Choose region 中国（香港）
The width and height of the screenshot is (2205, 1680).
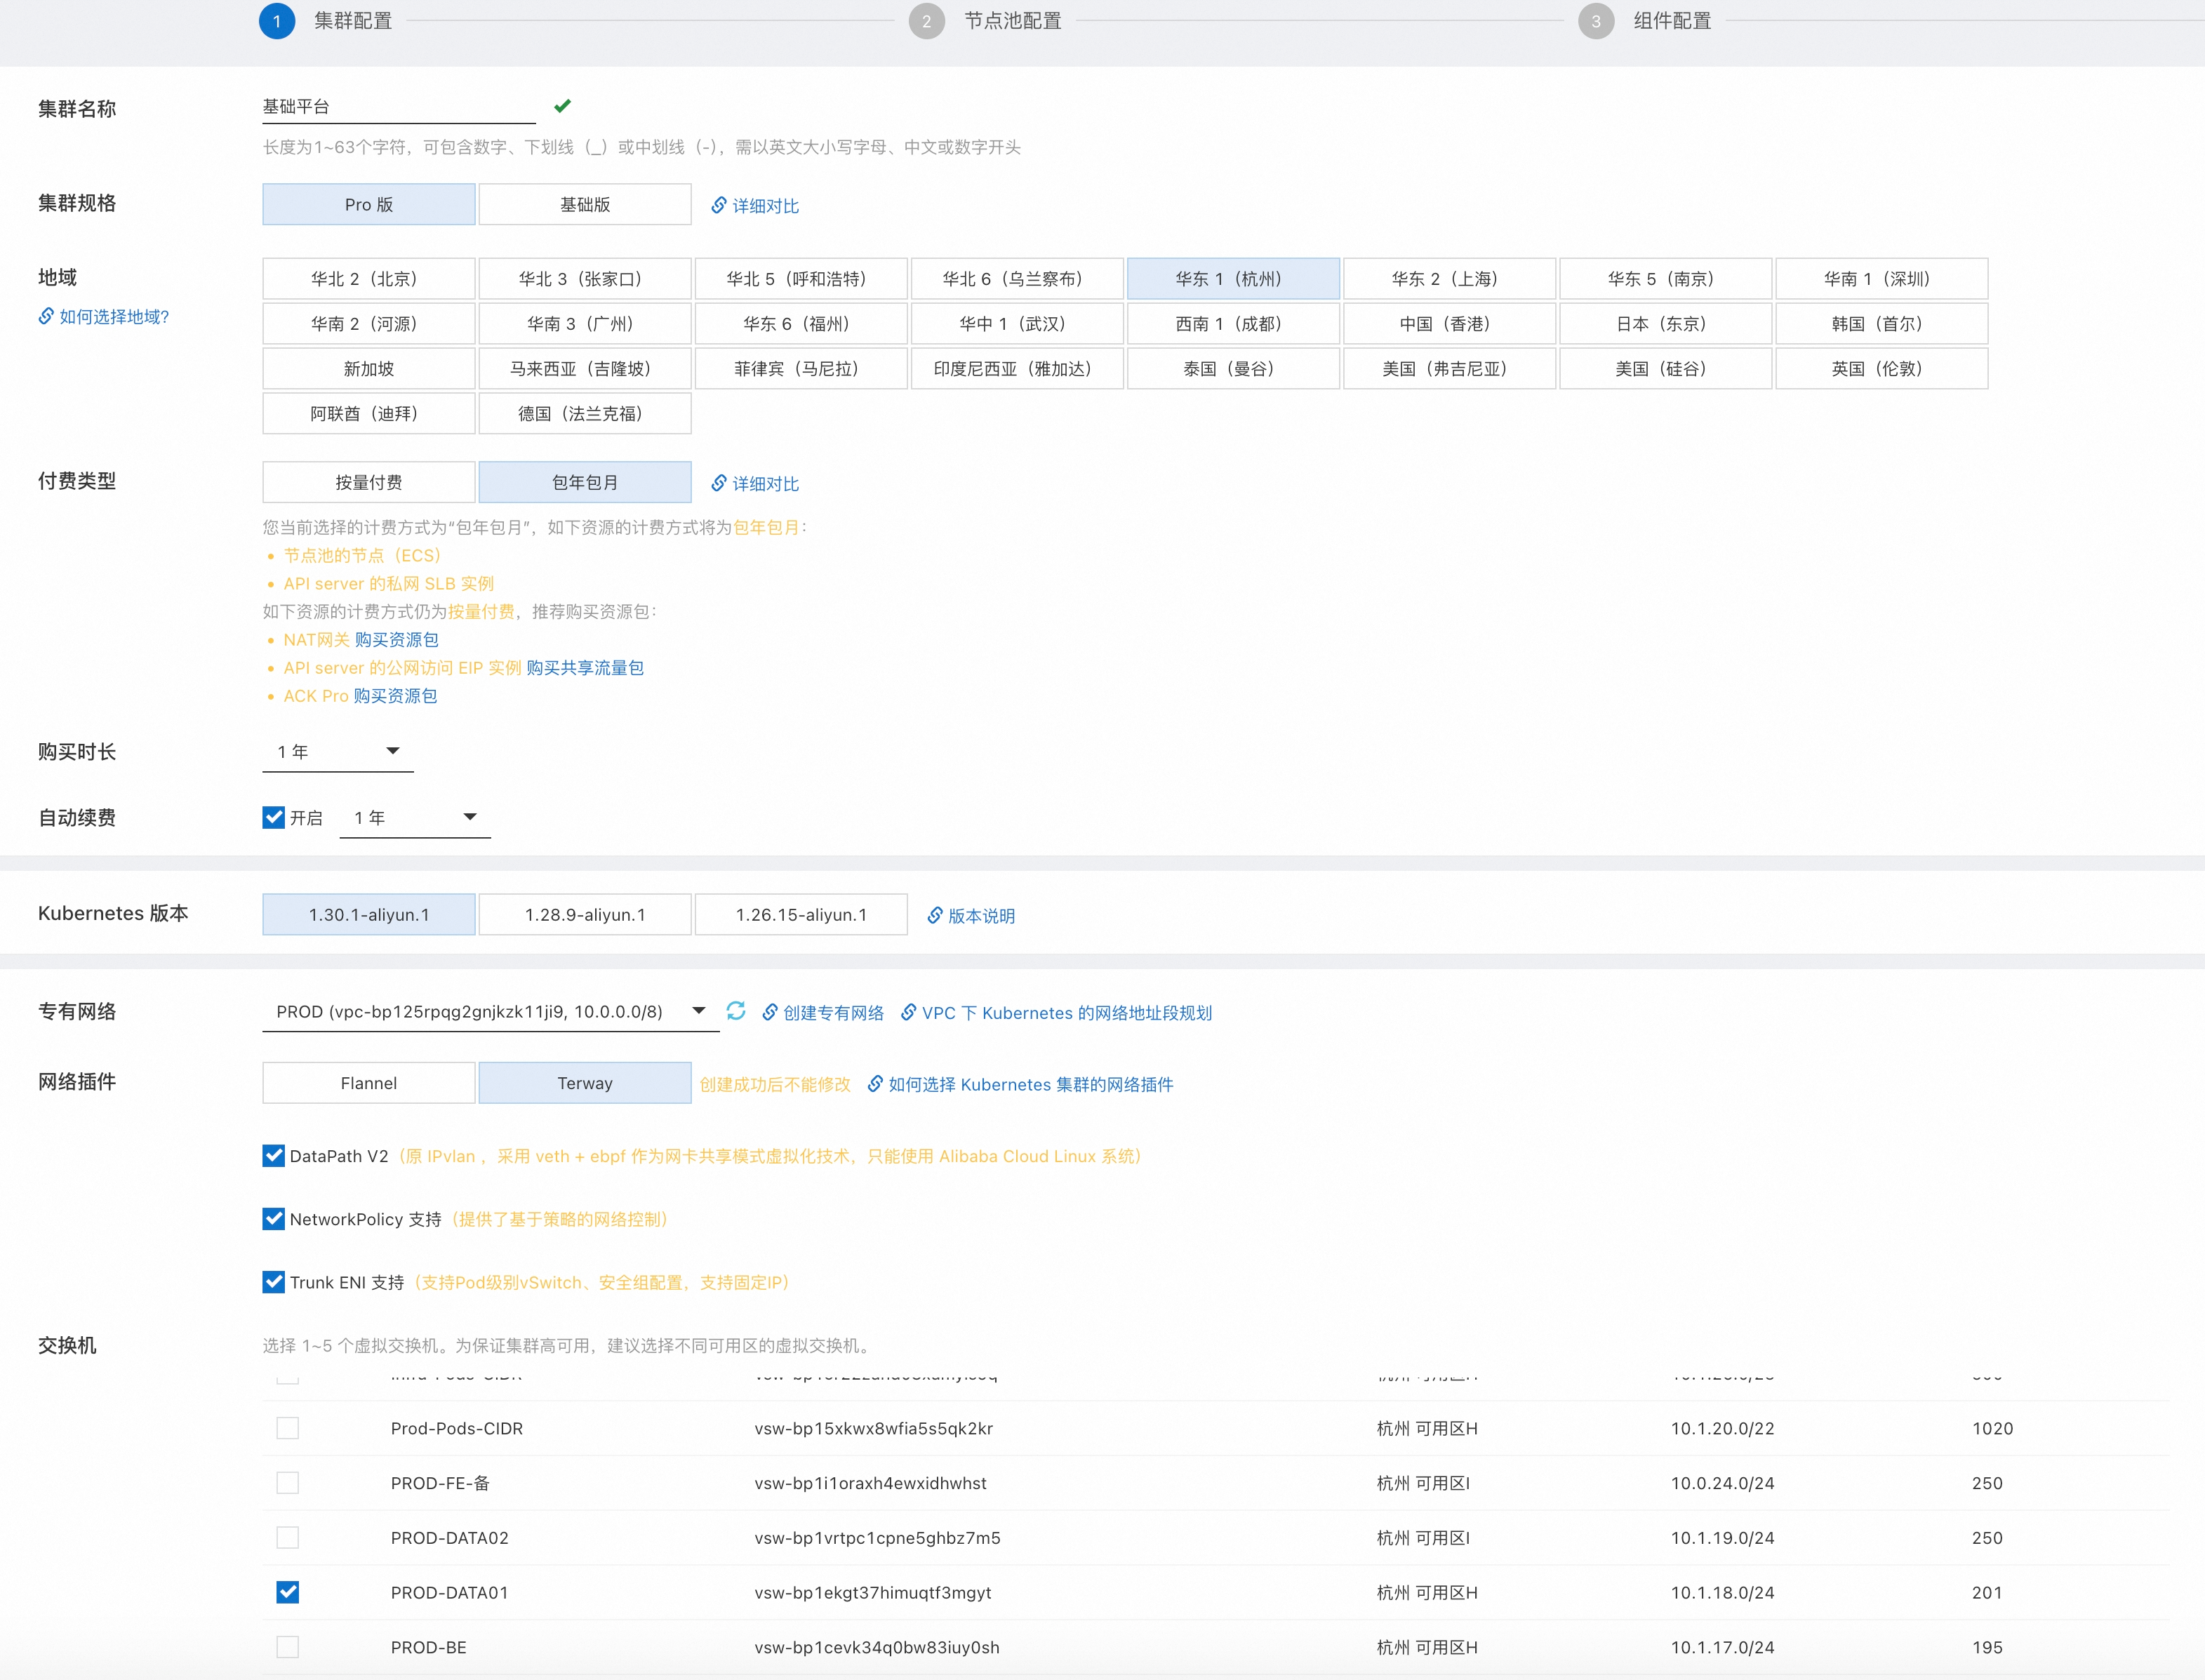coord(1449,324)
